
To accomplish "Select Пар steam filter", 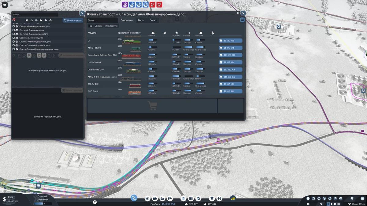I will [x=91, y=26].
